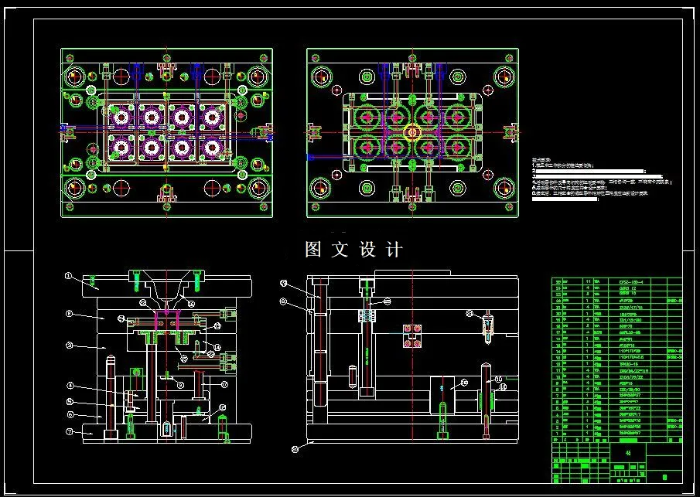The width and height of the screenshot is (700, 497).
Task: Select row number "3" in the parts list
Action: point(557,420)
